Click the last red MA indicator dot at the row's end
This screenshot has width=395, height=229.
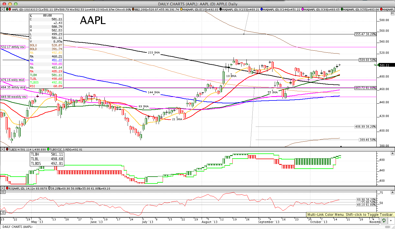click(381, 9)
